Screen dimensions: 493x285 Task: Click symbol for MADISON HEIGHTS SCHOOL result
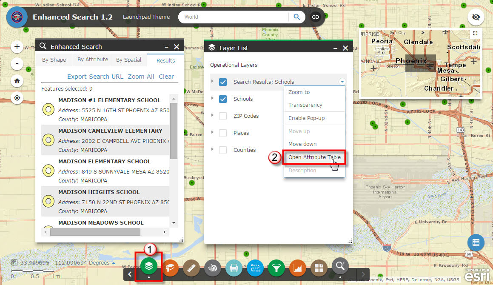click(x=48, y=201)
